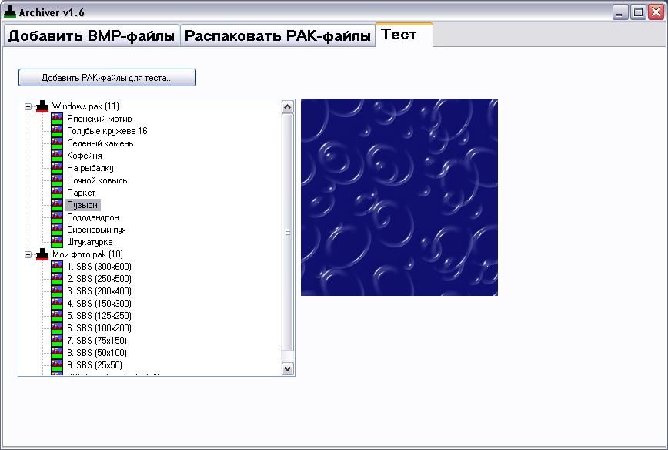The image size is (668, 450).
Task: Click the image icon beside 1. SBS (300x600)
Action: (56, 267)
